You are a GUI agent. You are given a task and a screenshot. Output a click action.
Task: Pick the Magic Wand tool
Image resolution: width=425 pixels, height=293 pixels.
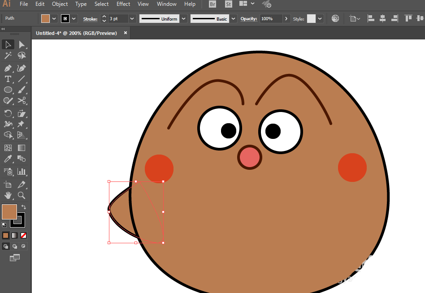coord(8,56)
